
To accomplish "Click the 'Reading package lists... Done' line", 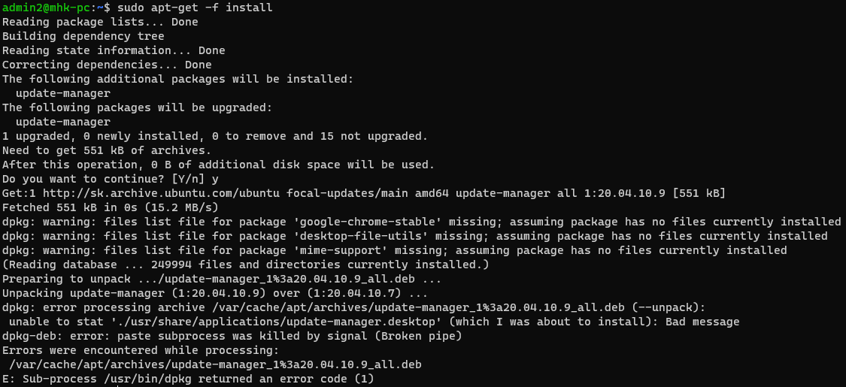I will tap(100, 22).
